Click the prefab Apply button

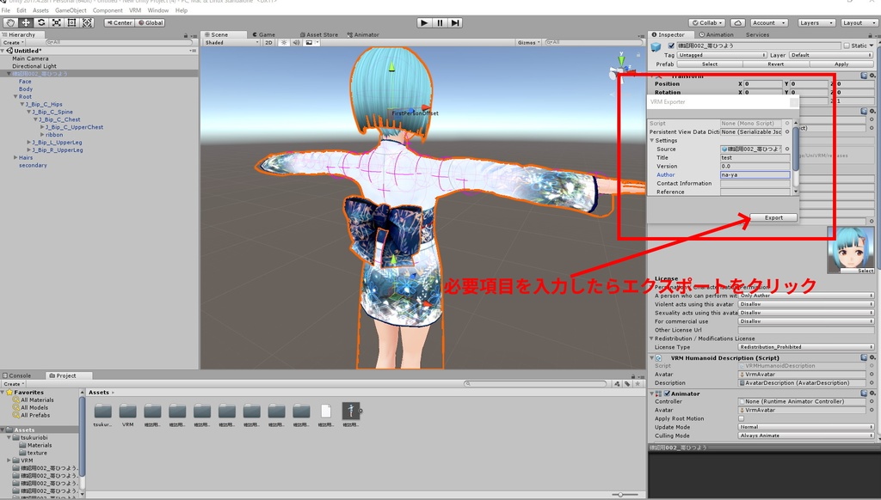pyautogui.click(x=841, y=64)
